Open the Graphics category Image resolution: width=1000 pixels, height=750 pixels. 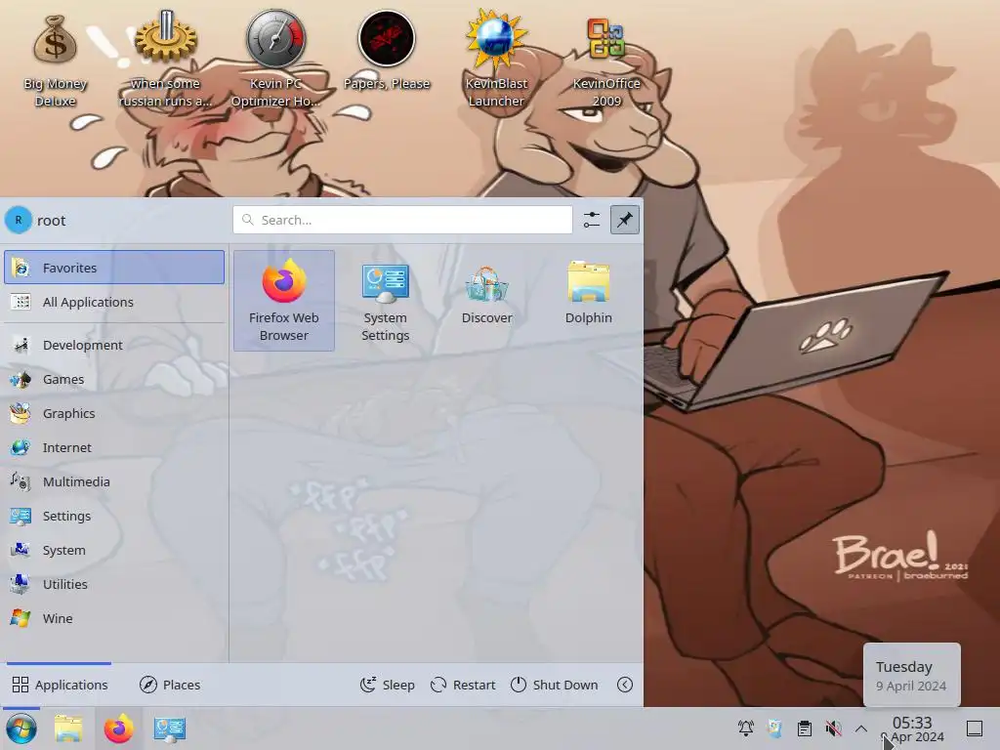click(x=114, y=413)
